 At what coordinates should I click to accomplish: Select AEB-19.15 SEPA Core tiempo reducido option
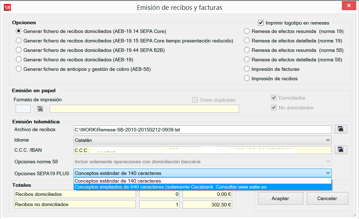19,41
